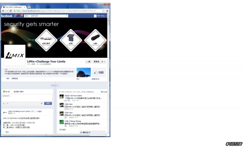The height and width of the screenshot is (147, 244).
Task: Open the 195 likes tile
Action: [x=99, y=73]
